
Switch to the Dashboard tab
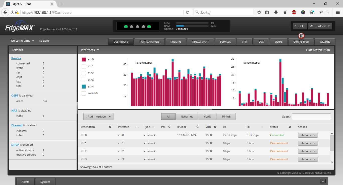121,42
